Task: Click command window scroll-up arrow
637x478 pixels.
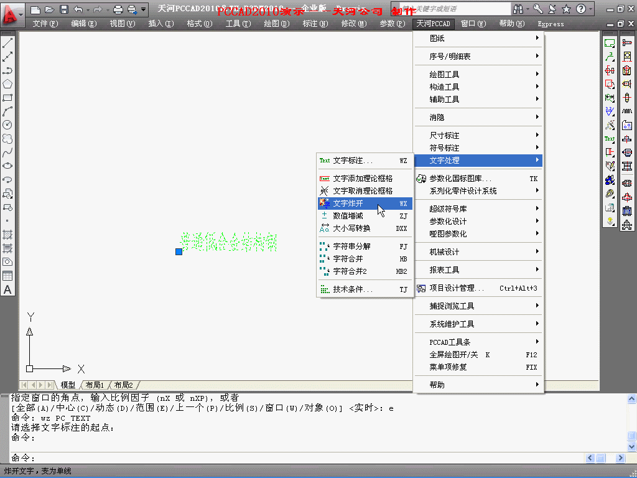Action: point(631,399)
